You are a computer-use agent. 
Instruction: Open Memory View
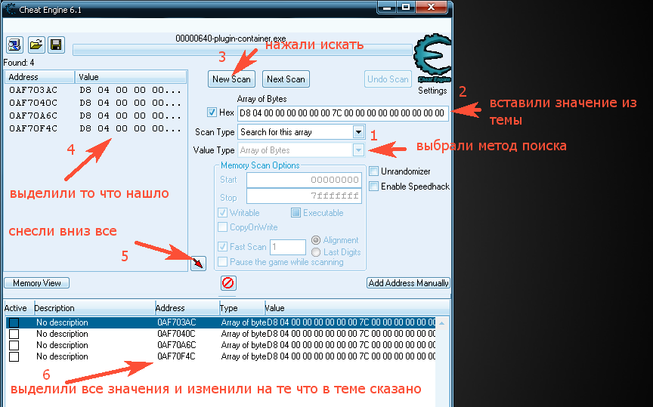point(37,283)
